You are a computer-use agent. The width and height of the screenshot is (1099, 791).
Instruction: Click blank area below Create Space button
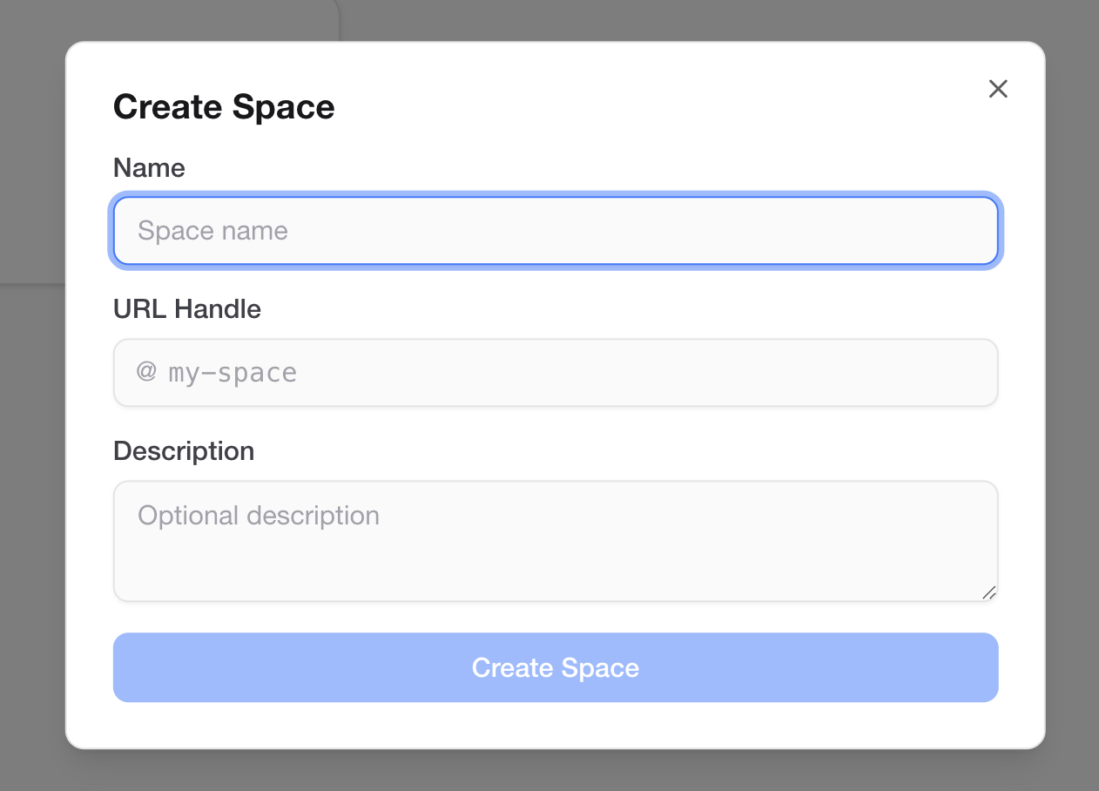point(556,726)
